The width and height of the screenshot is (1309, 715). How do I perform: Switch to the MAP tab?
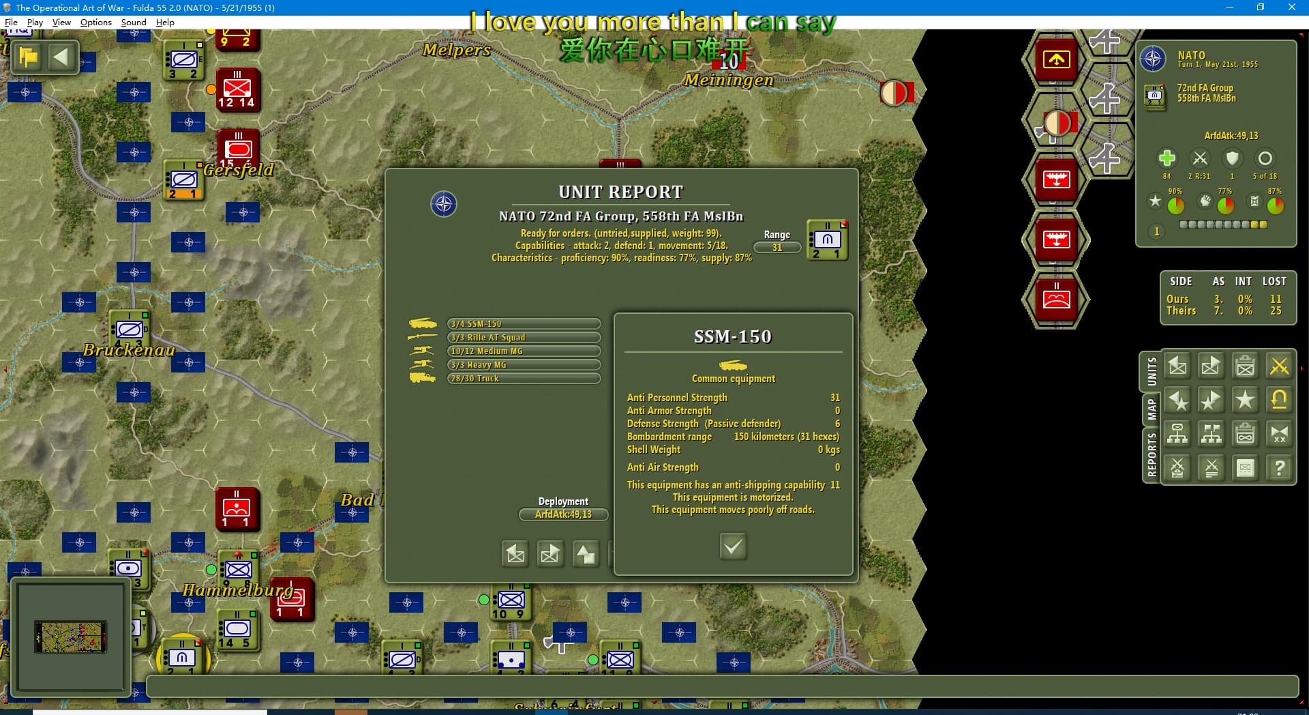1152,409
